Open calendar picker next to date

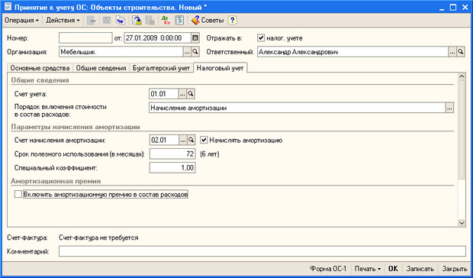(195, 38)
